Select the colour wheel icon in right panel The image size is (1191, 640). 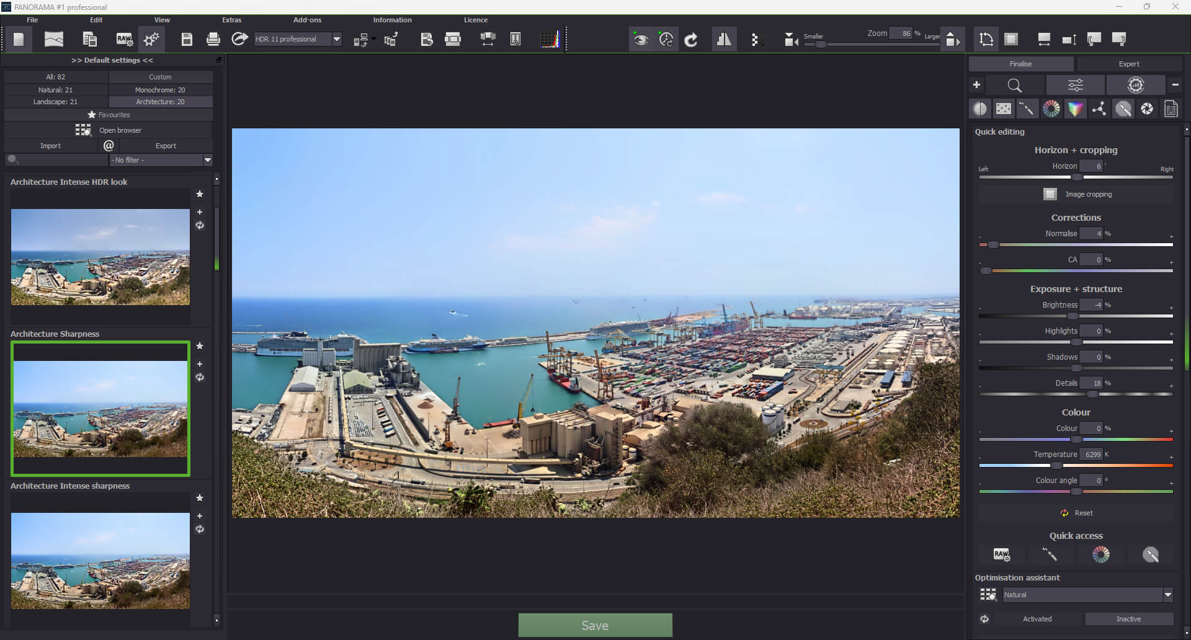pos(1051,109)
